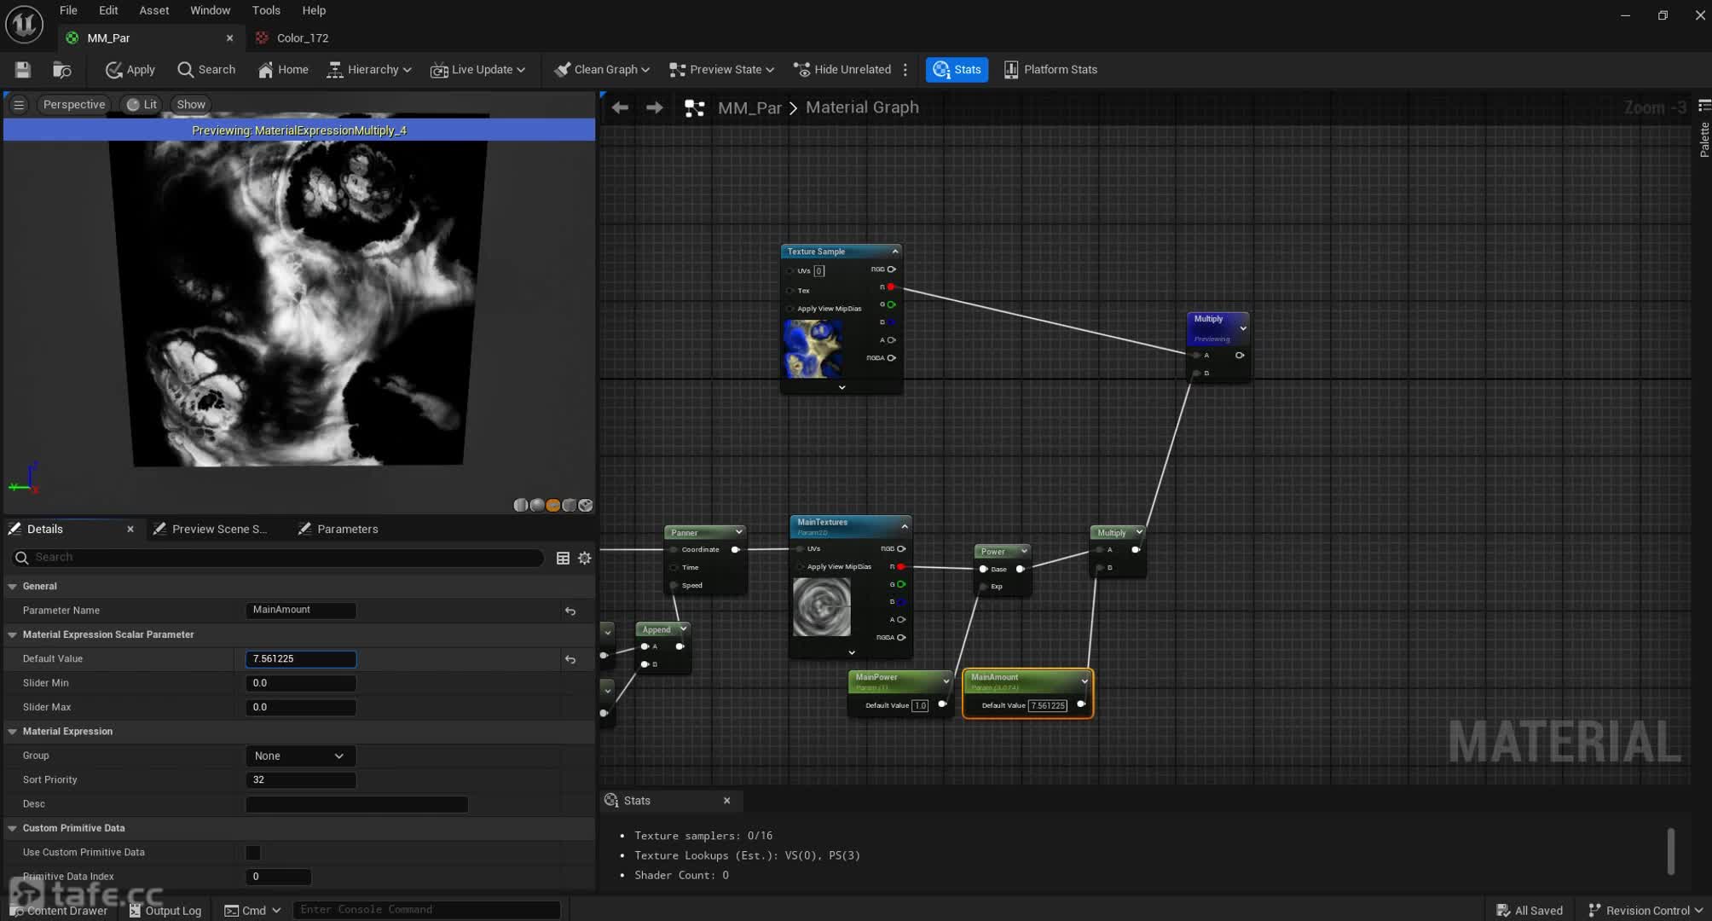1712x921 pixels.
Task: Open the Revision Control menu
Action: (x=1645, y=910)
